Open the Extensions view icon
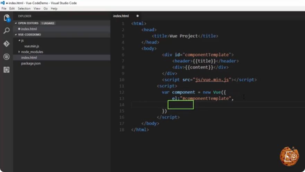This screenshot has height=172, width=305. [x=7, y=69]
